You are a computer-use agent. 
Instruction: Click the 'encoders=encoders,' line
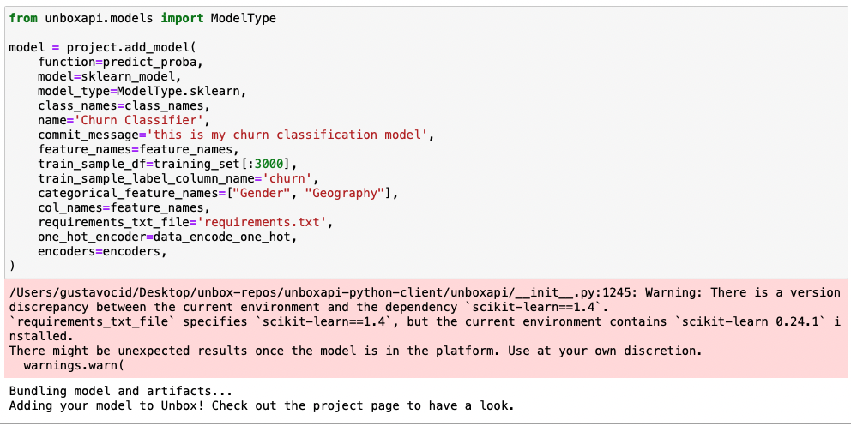pyautogui.click(x=102, y=252)
